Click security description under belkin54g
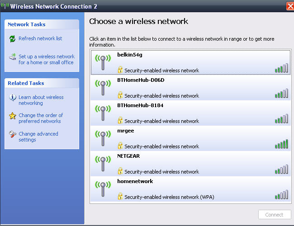 tap(161, 71)
